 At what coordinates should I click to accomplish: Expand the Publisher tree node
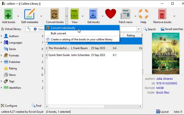tap(1, 62)
